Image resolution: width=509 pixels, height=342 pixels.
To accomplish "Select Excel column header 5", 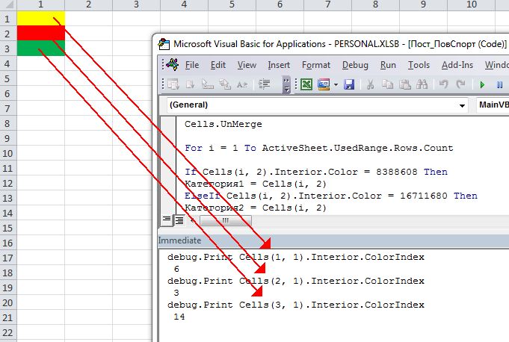I will [x=232, y=4].
